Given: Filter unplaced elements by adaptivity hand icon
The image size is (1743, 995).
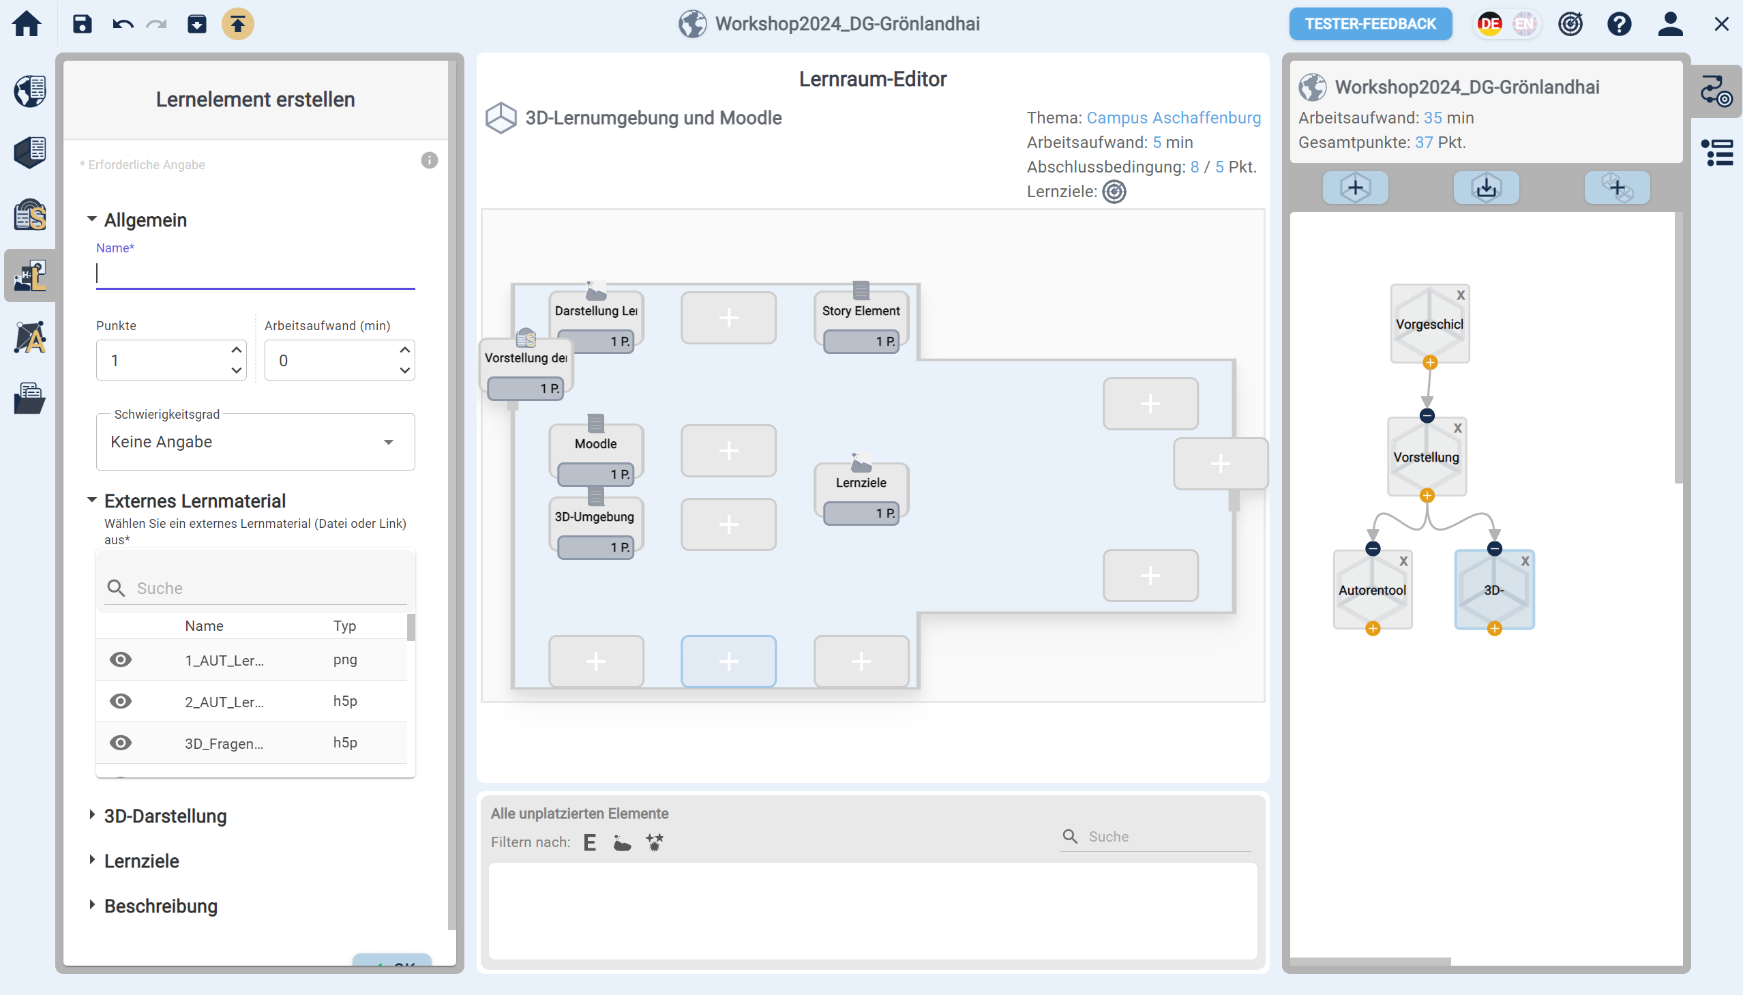Looking at the screenshot, I should pyautogui.click(x=622, y=843).
